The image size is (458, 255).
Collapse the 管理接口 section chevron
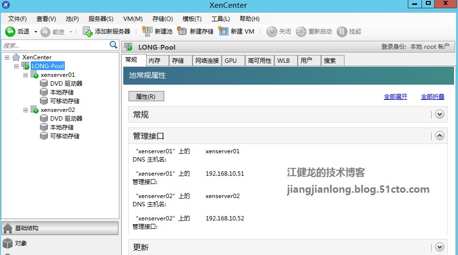coord(439,136)
